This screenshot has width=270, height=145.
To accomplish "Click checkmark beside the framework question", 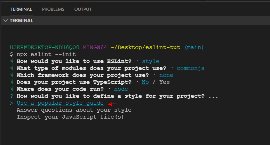I will [12, 75].
